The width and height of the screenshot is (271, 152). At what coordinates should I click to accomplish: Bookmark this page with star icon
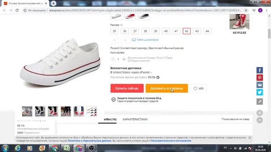[246, 10]
